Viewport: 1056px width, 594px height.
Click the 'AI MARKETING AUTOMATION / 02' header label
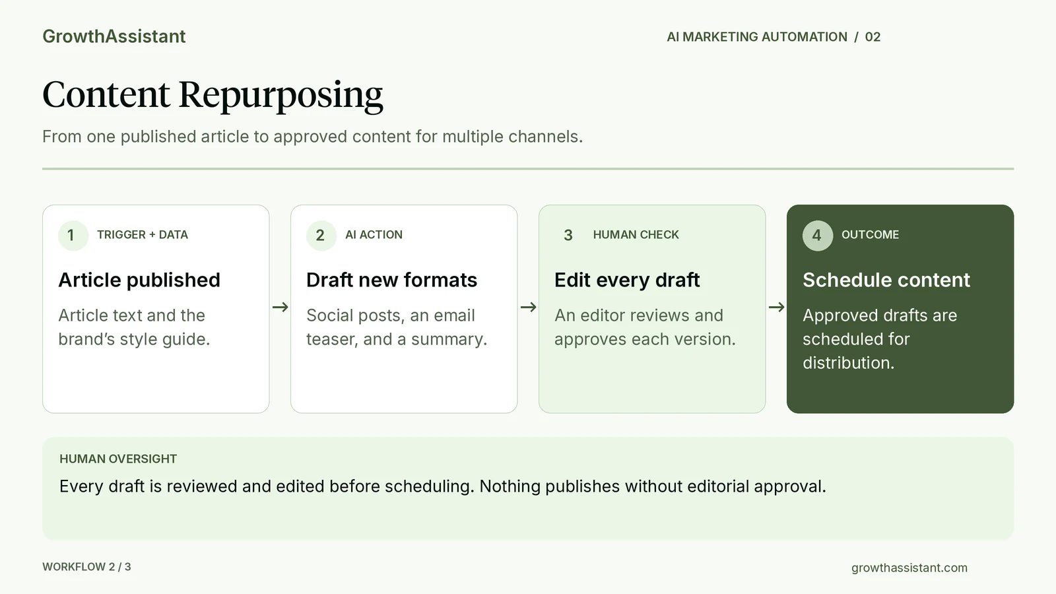774,37
